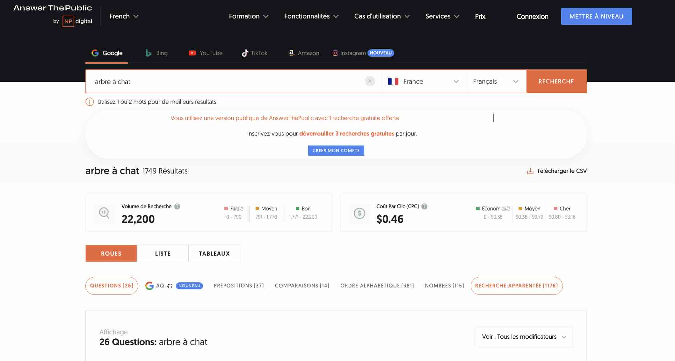
Task: Clear the search field with X icon
Action: [370, 81]
